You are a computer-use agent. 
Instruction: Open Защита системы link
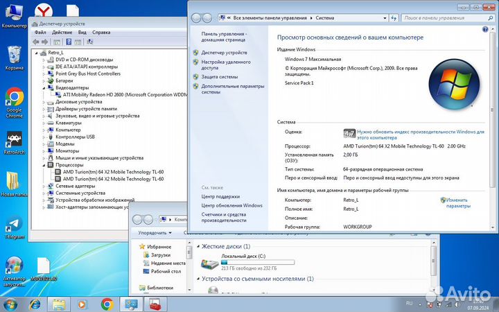[x=219, y=77]
